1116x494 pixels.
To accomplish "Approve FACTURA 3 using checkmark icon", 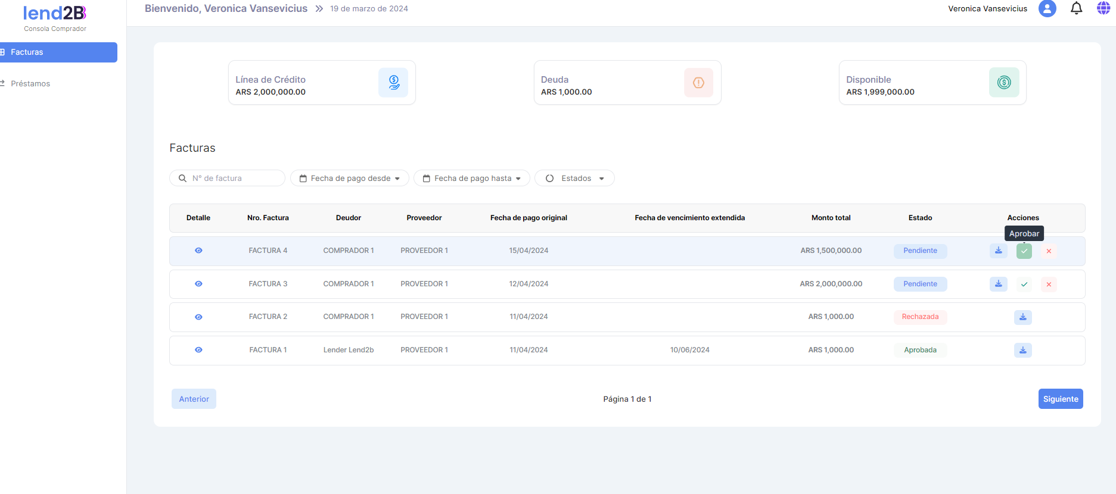I will click(1024, 284).
